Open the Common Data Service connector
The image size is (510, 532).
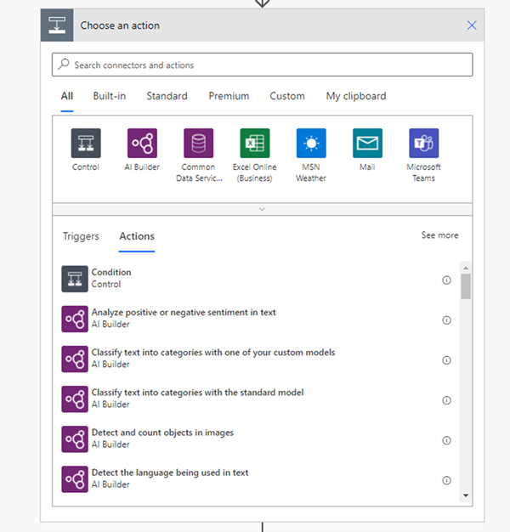198,143
